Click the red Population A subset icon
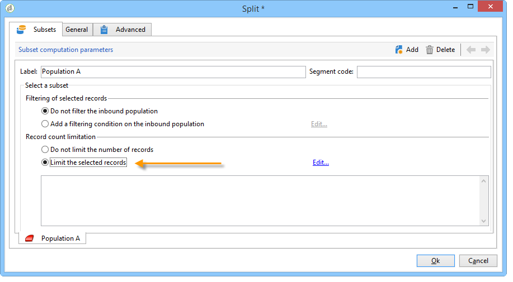 tap(30, 238)
